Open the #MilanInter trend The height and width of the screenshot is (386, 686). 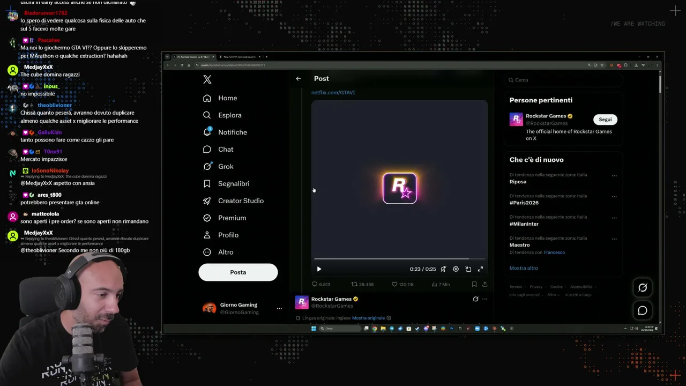524,224
